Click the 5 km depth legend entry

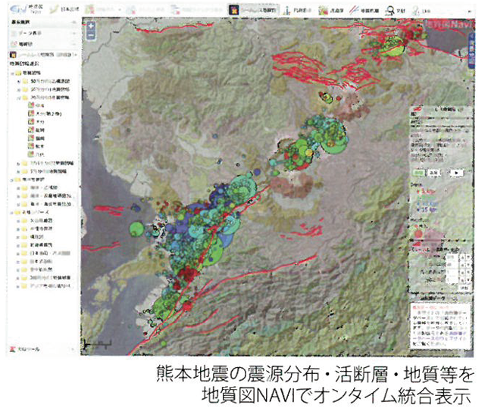point(426,191)
